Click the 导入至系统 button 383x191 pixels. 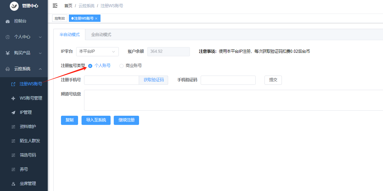coord(96,120)
